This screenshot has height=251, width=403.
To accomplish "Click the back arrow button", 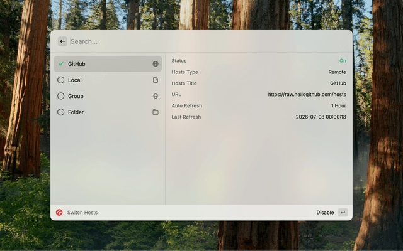I will tap(62, 41).
